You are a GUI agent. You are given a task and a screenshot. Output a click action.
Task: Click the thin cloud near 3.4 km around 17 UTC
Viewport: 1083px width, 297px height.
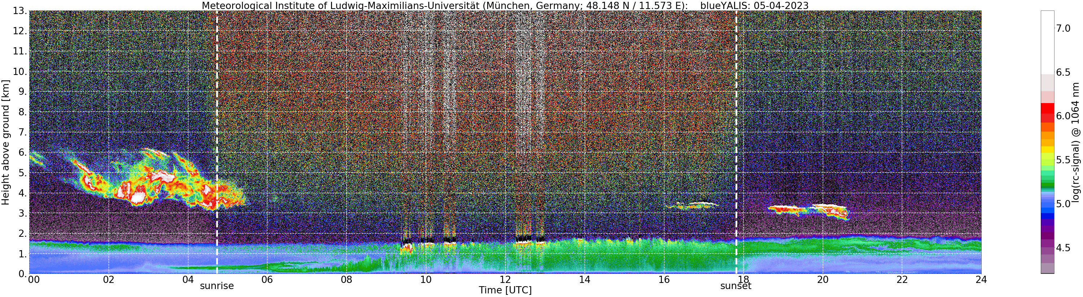(x=691, y=205)
